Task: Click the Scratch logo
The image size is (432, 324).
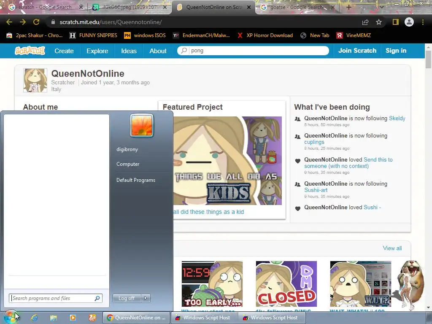Action: coord(30,51)
